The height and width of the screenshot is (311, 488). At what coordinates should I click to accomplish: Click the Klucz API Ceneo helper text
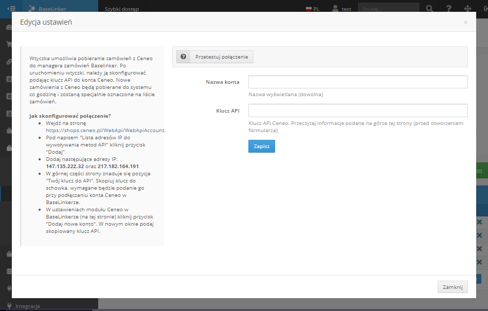click(x=356, y=126)
